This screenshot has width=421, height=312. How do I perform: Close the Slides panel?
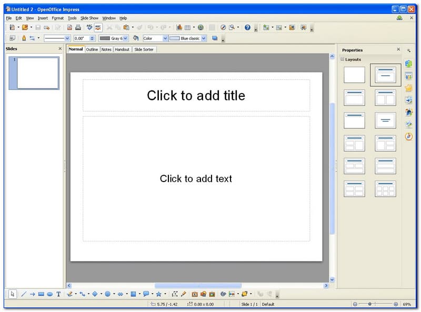[59, 49]
